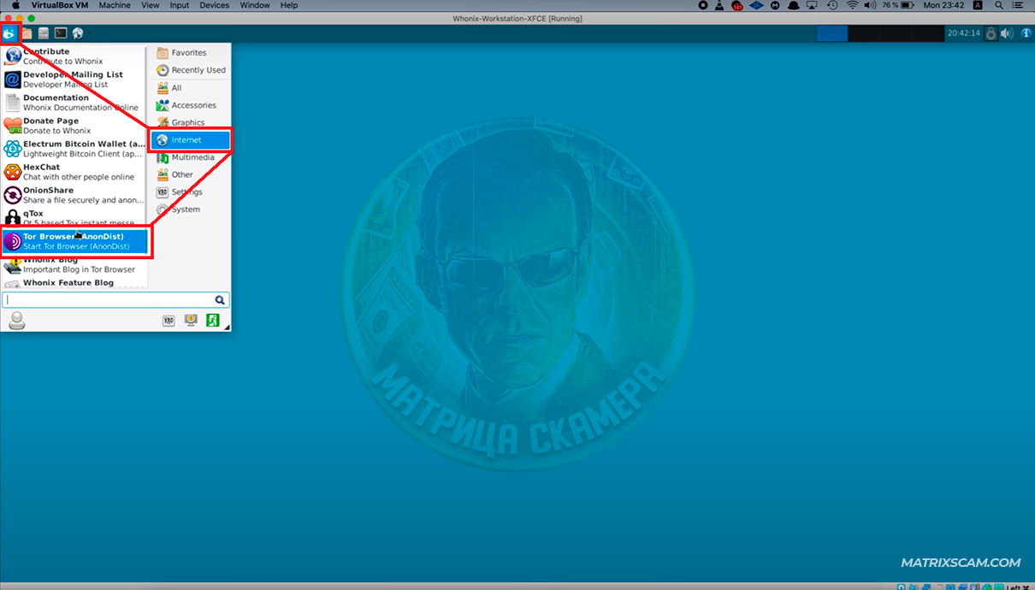Open the AirPlay display menu icon
1035x590 pixels.
[x=813, y=5]
